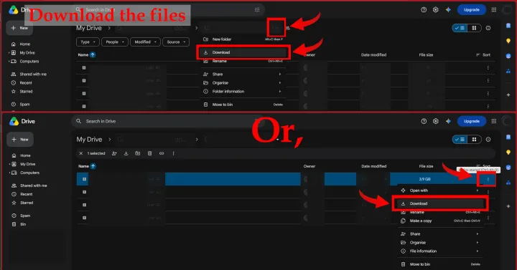This screenshot has height=270, width=517.
Task: Open Keep side panel icon in upper screenshot
Action: coord(508,41)
